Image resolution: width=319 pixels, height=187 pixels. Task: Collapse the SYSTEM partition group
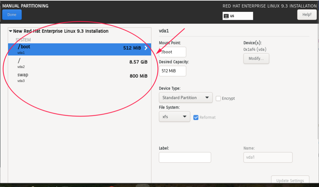click(23, 40)
